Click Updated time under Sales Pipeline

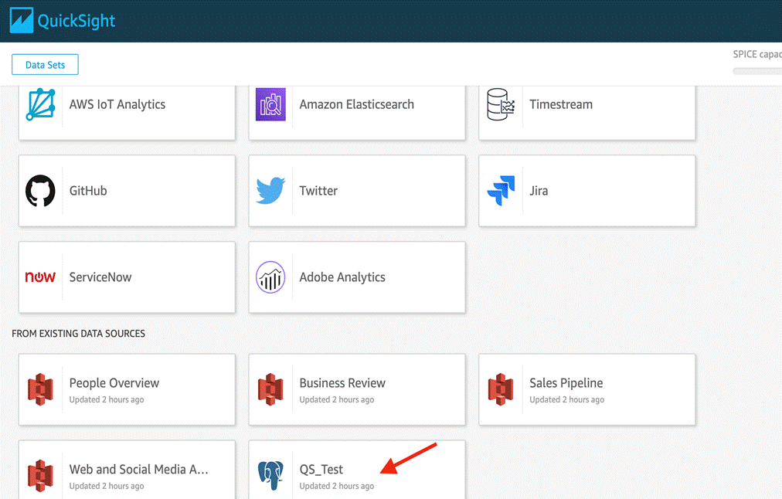[566, 400]
